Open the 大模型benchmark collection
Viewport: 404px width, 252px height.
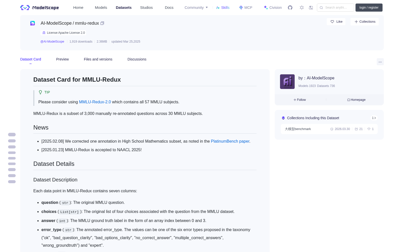tap(329, 129)
